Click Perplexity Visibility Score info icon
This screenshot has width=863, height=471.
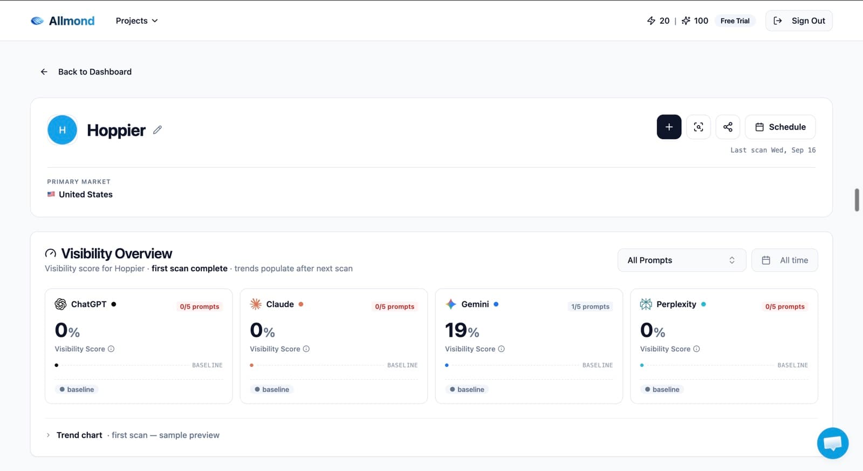(696, 349)
